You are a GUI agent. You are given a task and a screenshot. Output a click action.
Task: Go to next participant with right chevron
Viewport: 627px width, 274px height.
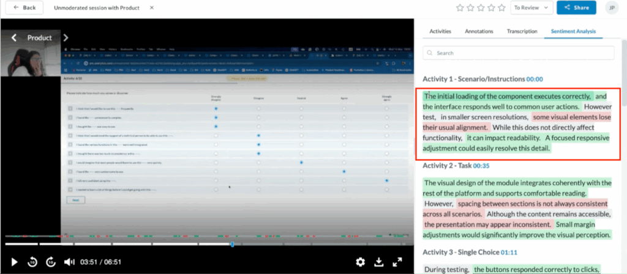coord(66,38)
